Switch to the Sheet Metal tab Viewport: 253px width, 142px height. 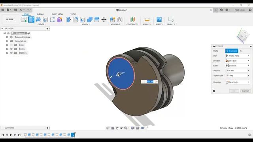(58, 14)
